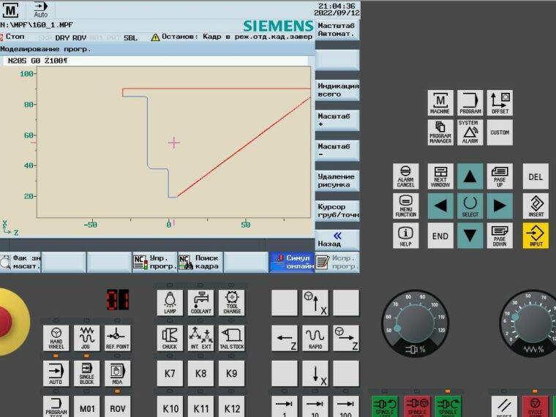
Task: Click the K7 key
Action: click(x=170, y=373)
